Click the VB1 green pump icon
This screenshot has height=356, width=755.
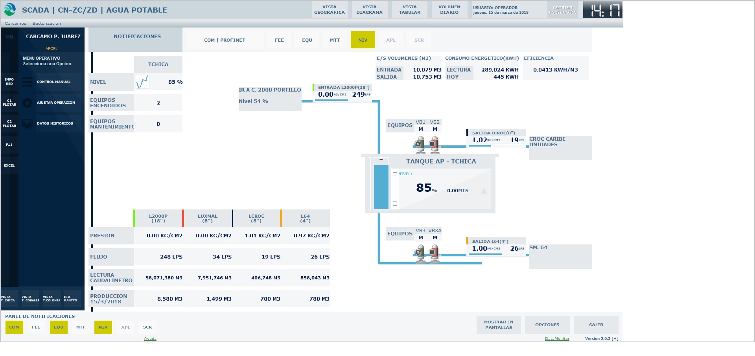[x=420, y=144]
